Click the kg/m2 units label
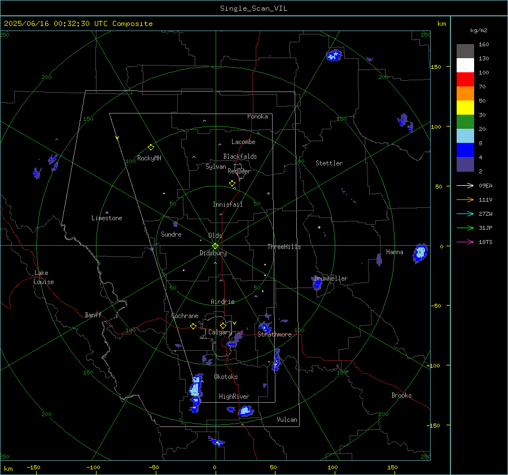This screenshot has height=475, width=508. point(479,30)
